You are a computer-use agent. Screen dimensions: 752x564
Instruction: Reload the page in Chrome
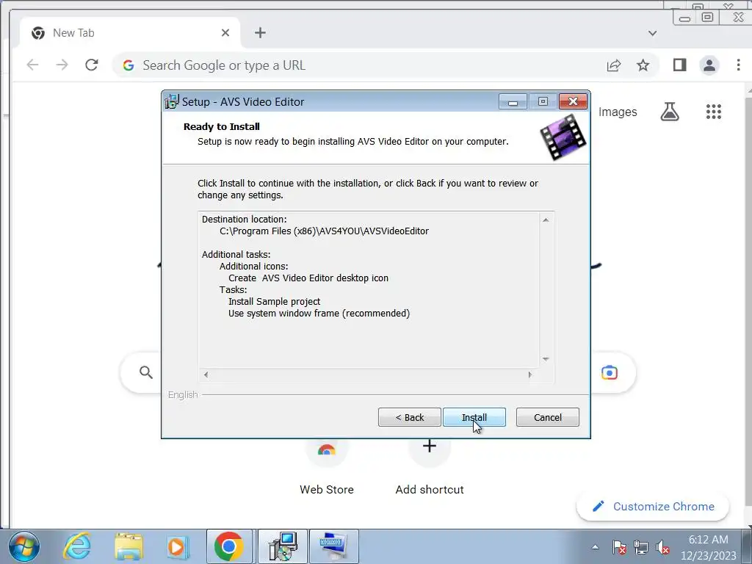[92, 65]
